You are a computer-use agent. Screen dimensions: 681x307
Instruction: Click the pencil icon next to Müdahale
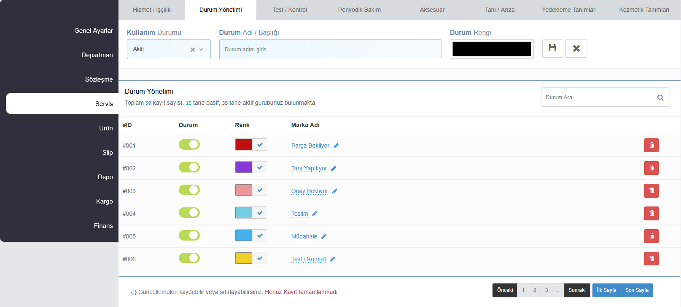[x=324, y=236]
